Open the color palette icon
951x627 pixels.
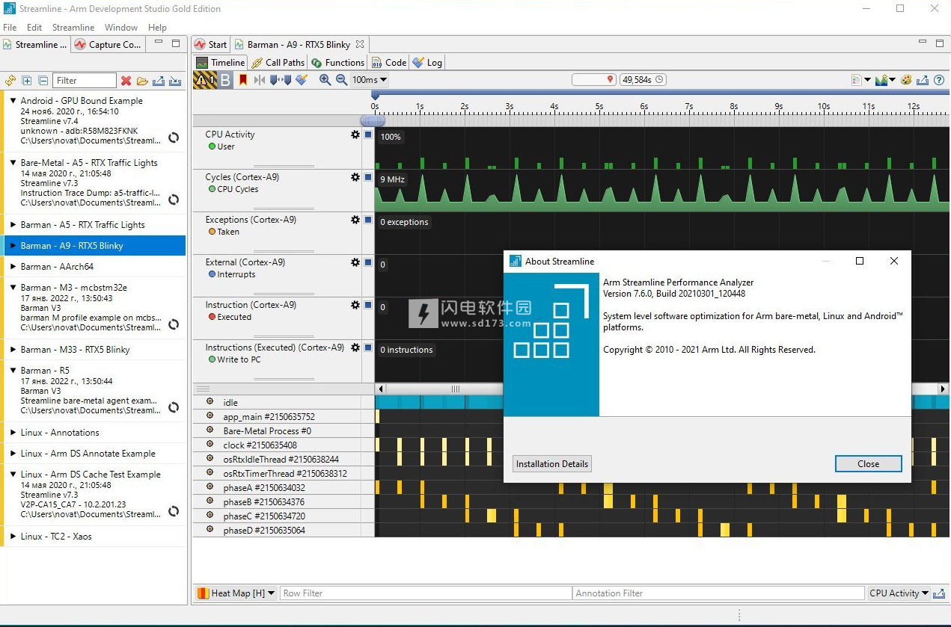point(906,80)
